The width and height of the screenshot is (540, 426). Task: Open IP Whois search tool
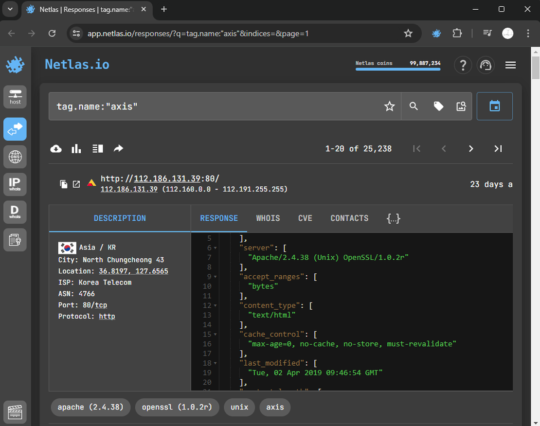(x=15, y=184)
